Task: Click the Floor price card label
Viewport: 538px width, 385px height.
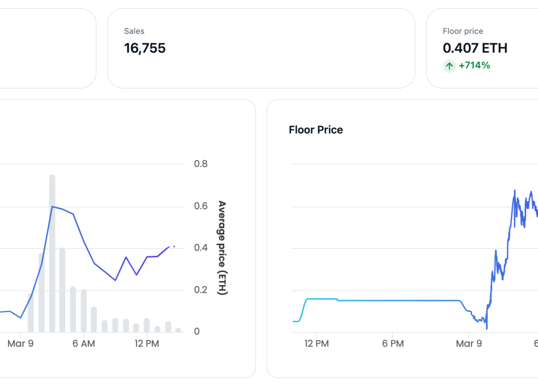Action: (462, 31)
